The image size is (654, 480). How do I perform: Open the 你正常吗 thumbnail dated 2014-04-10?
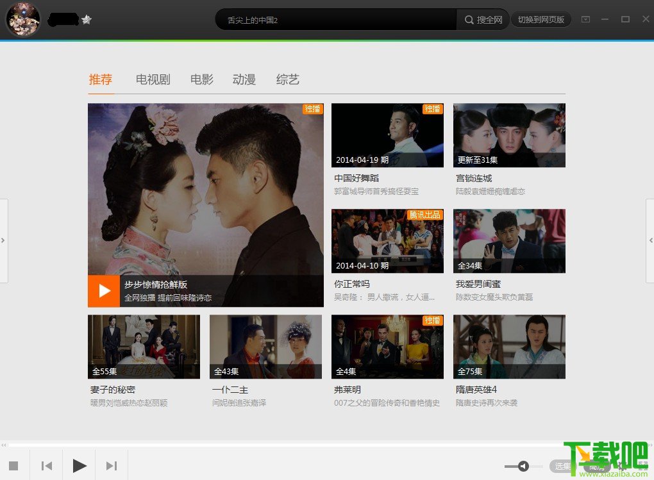[387, 241]
